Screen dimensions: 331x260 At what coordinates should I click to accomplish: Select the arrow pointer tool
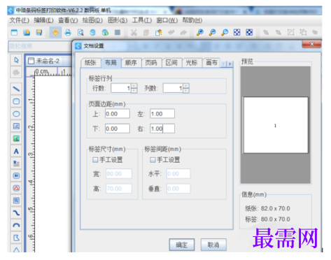click(x=16, y=60)
